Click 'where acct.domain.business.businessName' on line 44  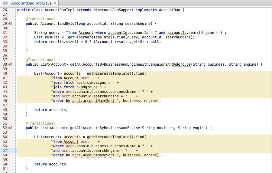click(94, 92)
